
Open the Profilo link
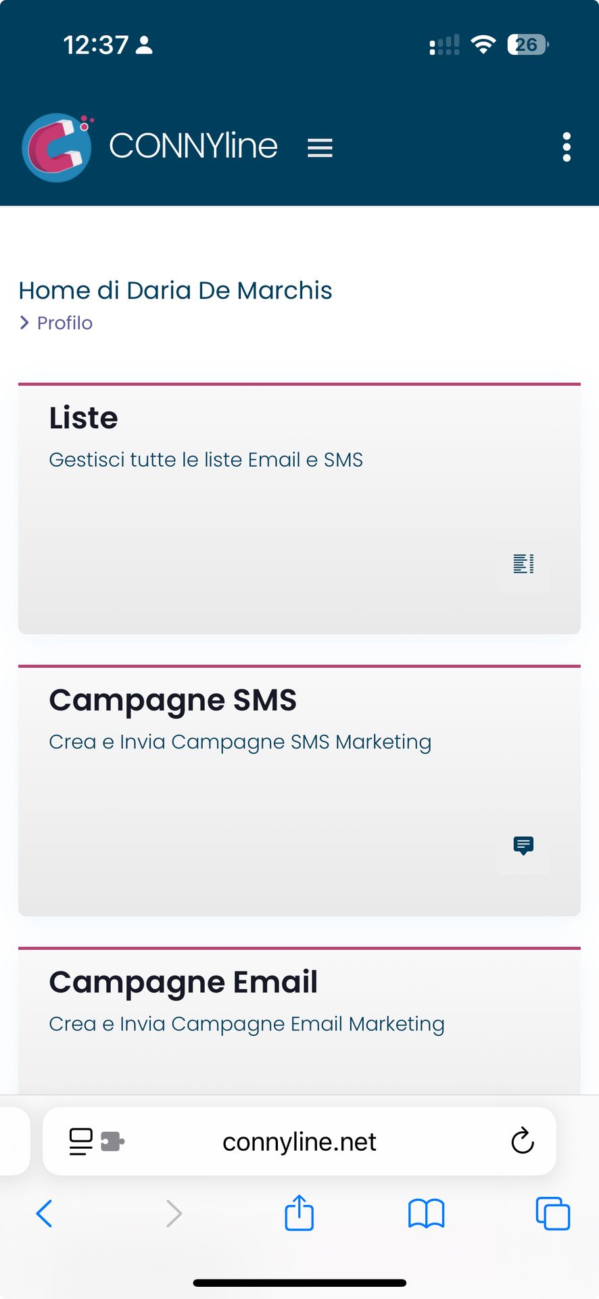(65, 323)
